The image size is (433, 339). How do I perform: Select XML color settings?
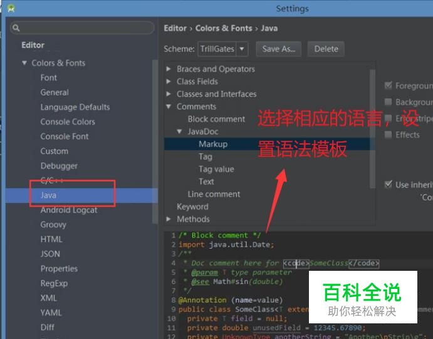pyautogui.click(x=49, y=298)
